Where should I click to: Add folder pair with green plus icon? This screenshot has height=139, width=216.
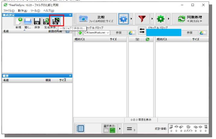80,33
